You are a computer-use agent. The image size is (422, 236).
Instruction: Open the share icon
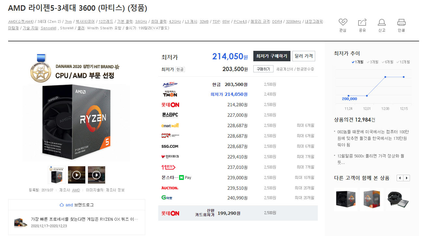pos(362,22)
